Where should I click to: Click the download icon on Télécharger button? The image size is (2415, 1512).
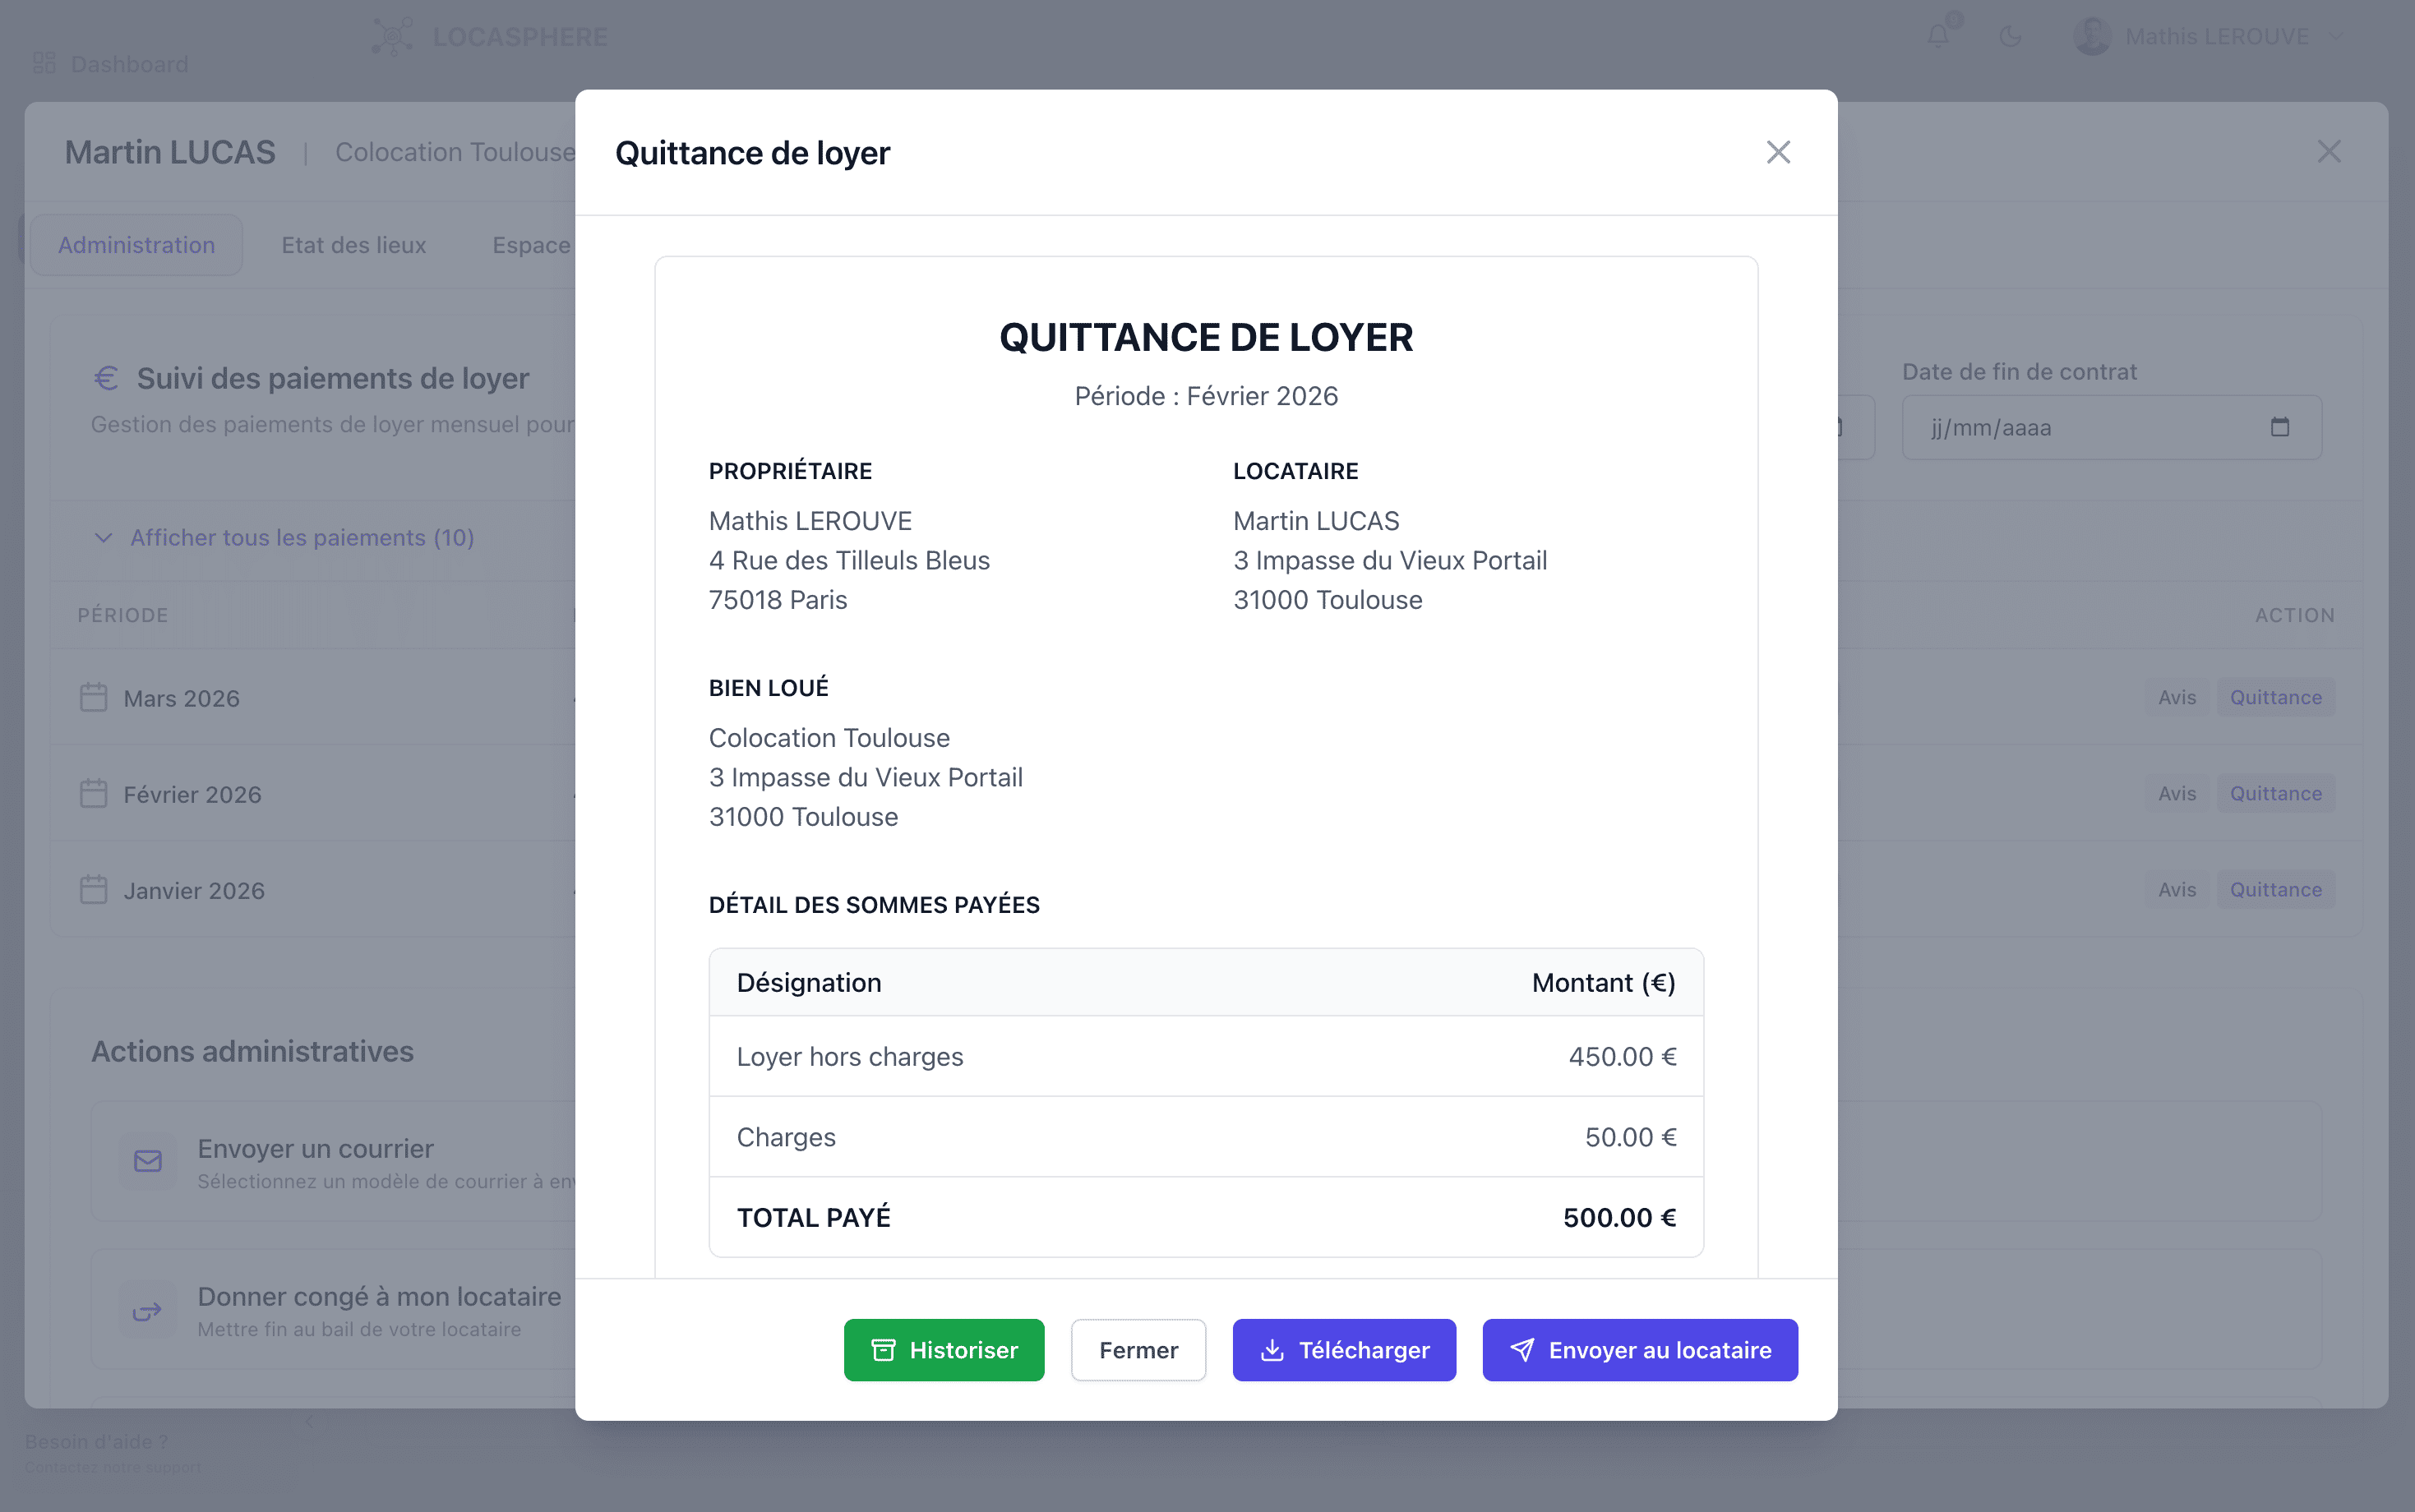[x=1272, y=1350]
